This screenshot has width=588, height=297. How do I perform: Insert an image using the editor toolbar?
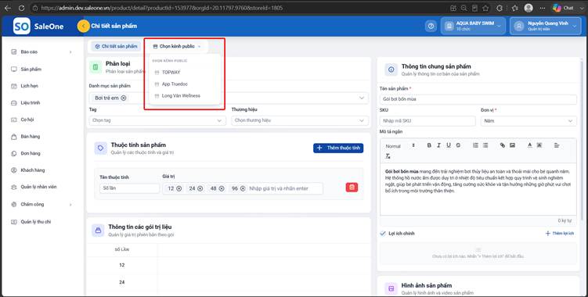pyautogui.click(x=512, y=145)
